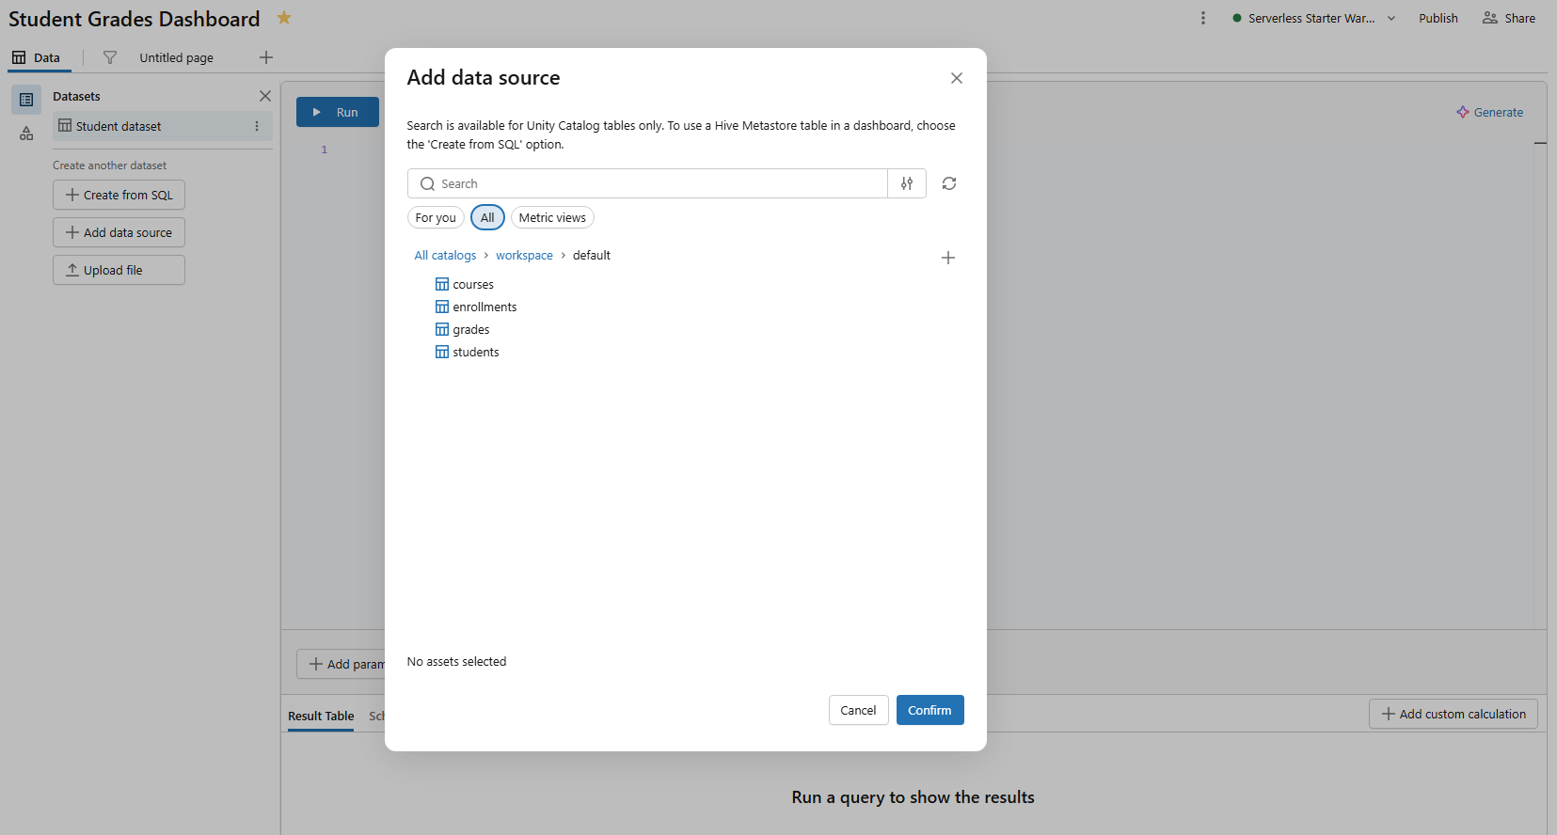
Task: Click the Cancel button in the dialog
Action: click(x=858, y=710)
